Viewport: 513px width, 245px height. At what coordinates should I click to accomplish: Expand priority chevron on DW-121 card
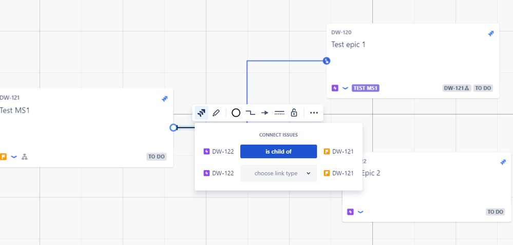click(x=14, y=157)
